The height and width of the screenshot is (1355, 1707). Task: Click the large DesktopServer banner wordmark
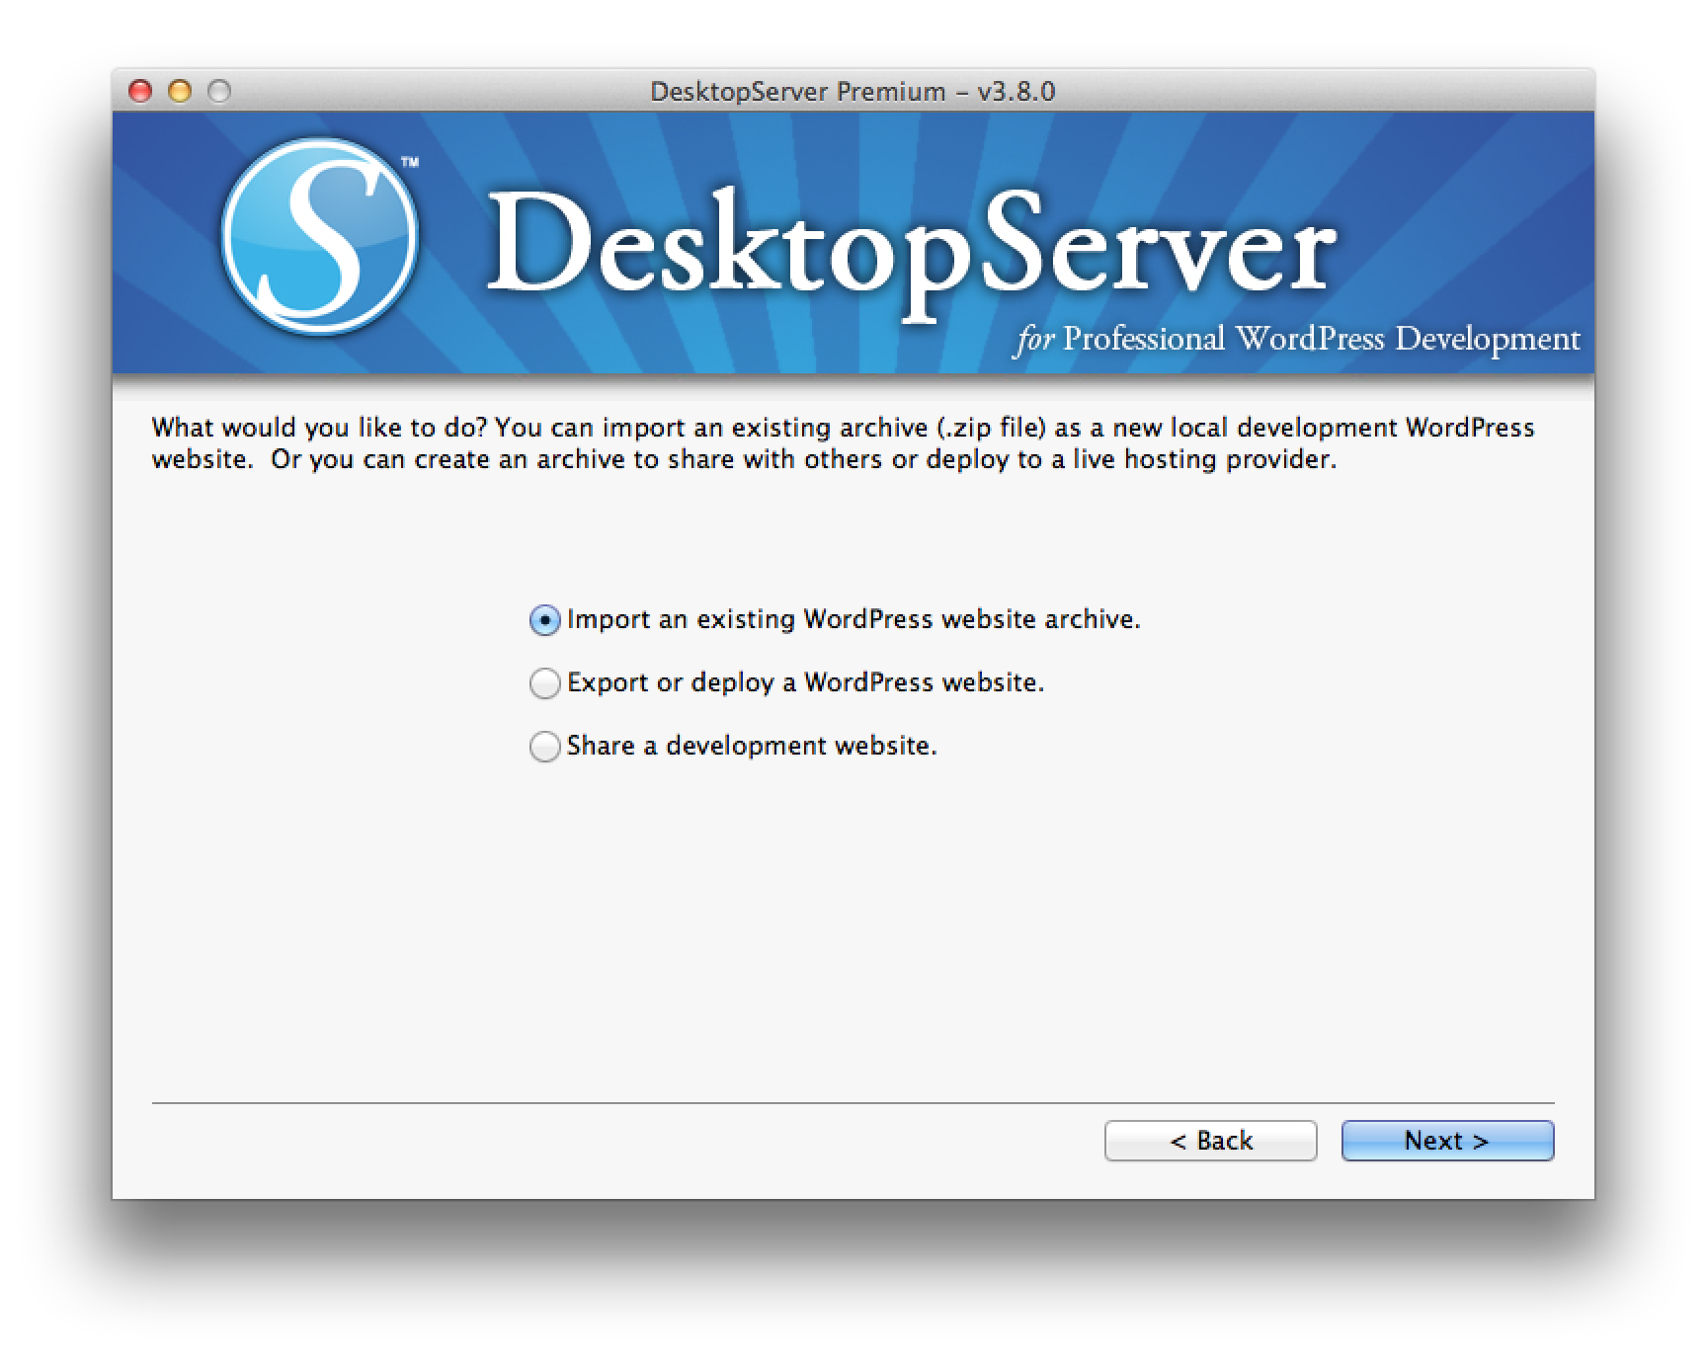click(x=911, y=255)
